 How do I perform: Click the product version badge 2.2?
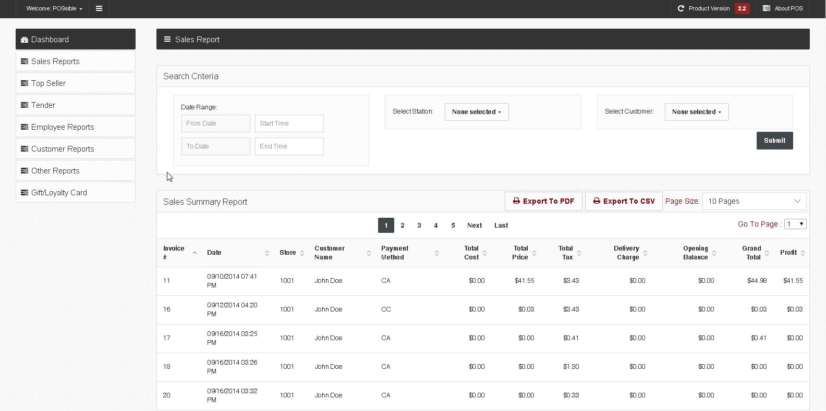coord(742,8)
